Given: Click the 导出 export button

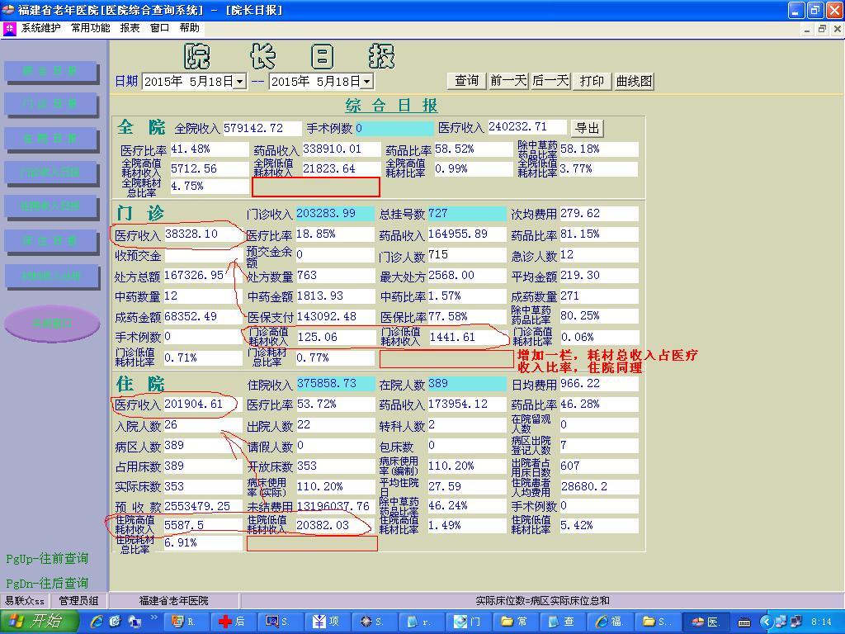Looking at the screenshot, I should click(x=587, y=128).
